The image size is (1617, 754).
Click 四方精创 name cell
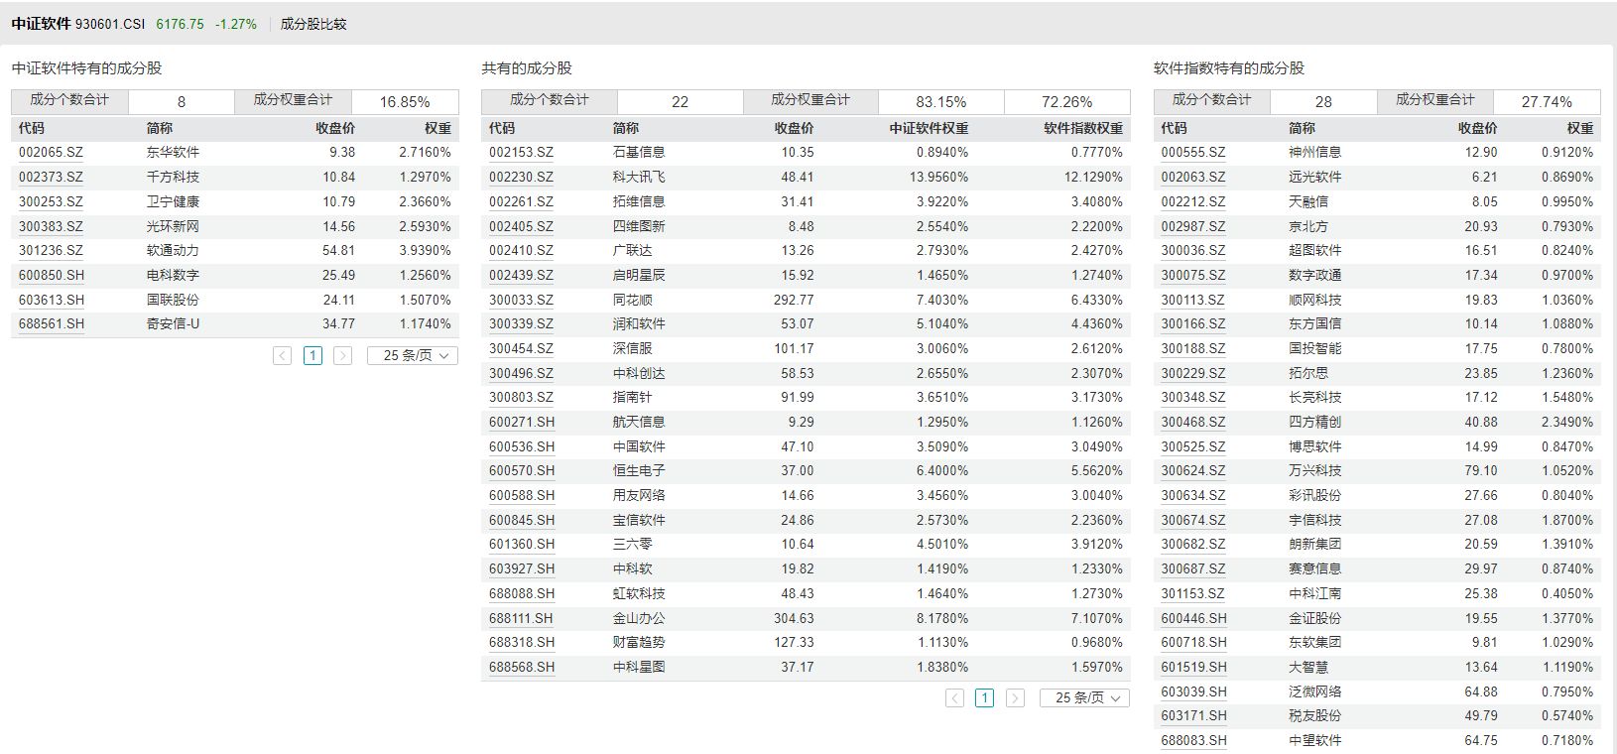1314,423
